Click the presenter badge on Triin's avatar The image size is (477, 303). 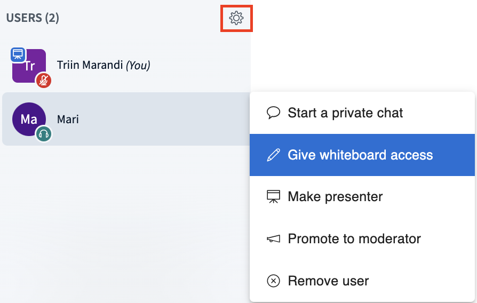pos(18,54)
